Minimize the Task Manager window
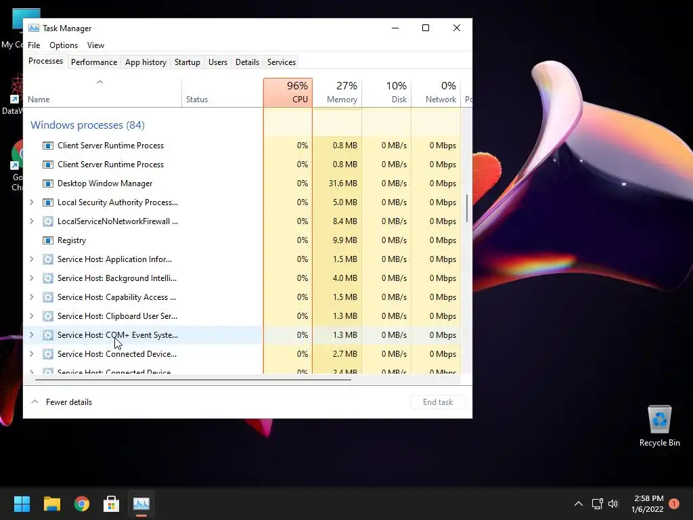693x520 pixels. tap(395, 28)
